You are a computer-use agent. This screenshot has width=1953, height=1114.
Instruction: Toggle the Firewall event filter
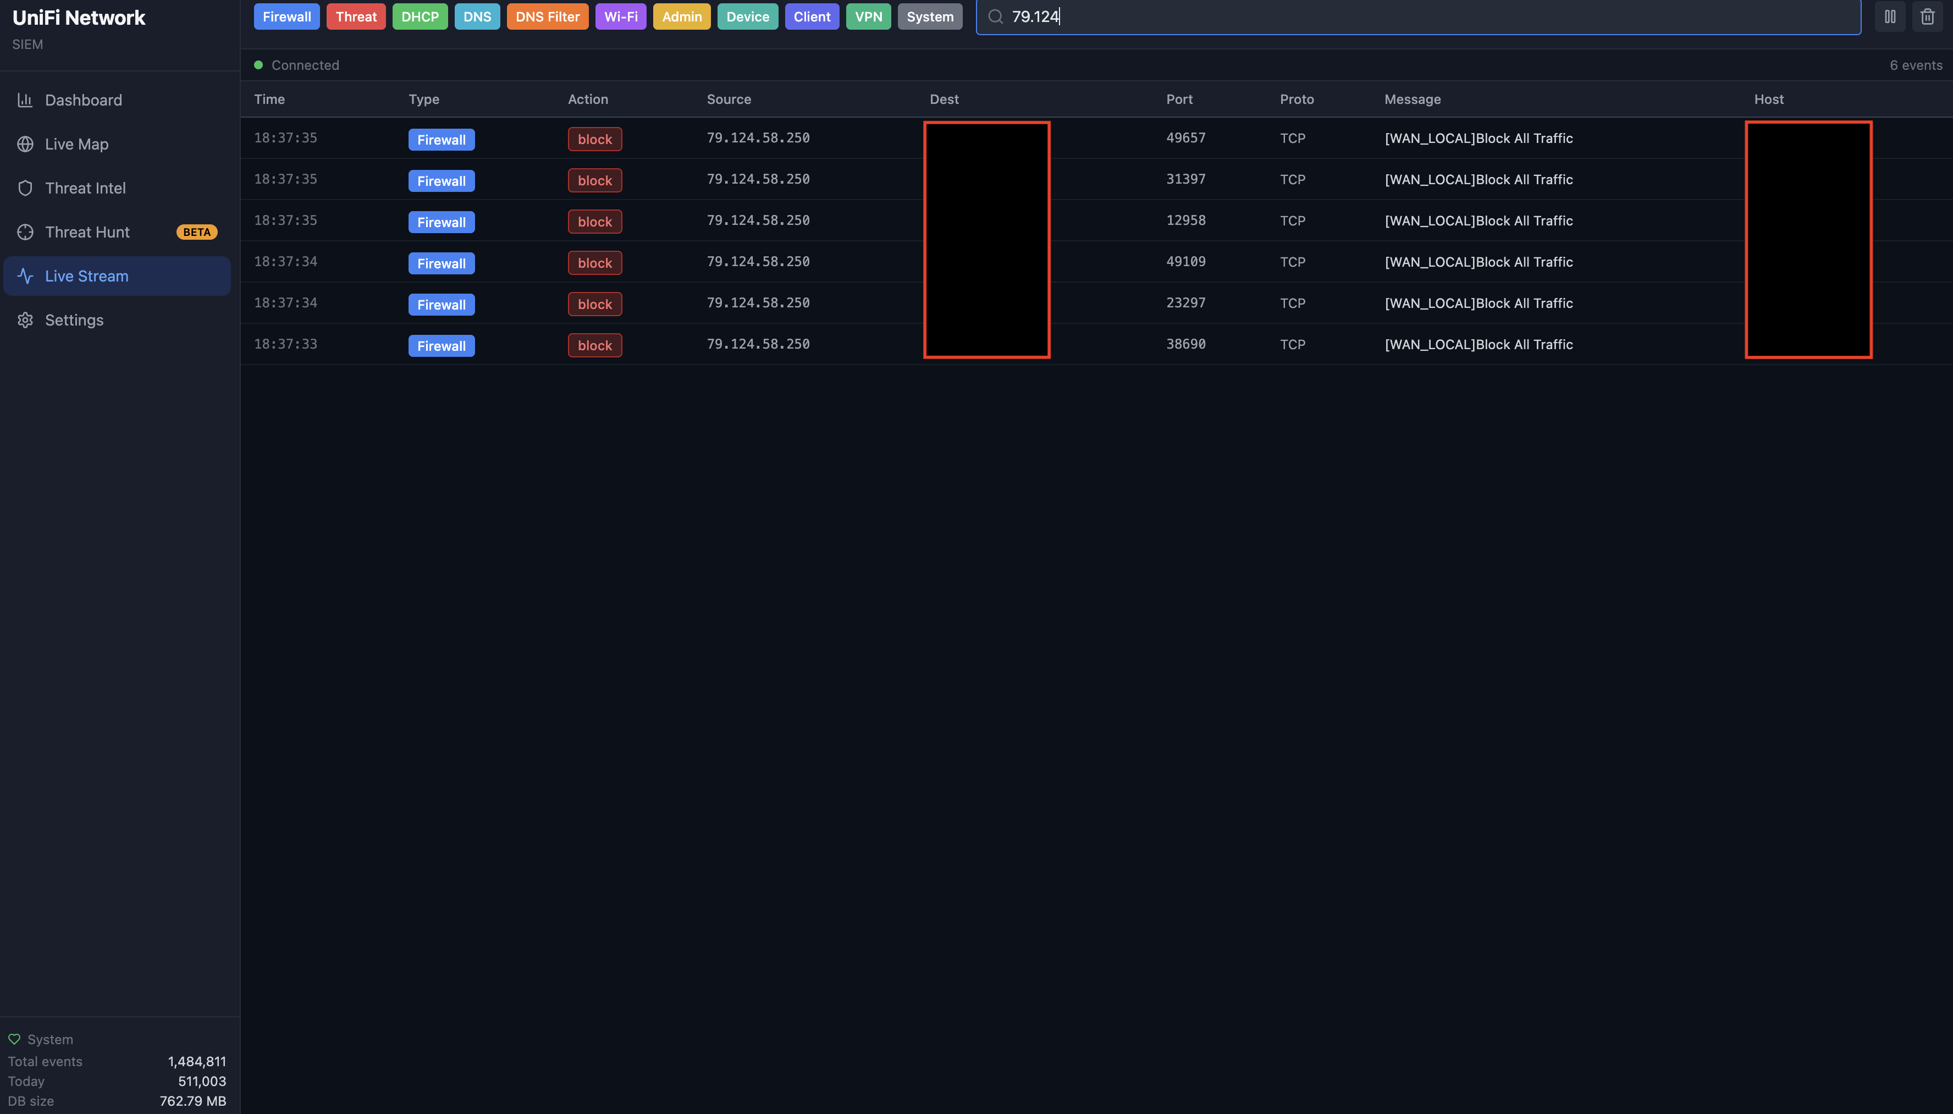coord(286,17)
